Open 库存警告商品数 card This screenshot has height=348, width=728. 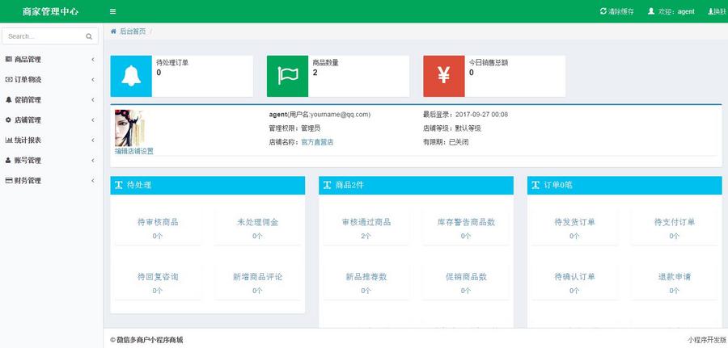[x=466, y=227]
